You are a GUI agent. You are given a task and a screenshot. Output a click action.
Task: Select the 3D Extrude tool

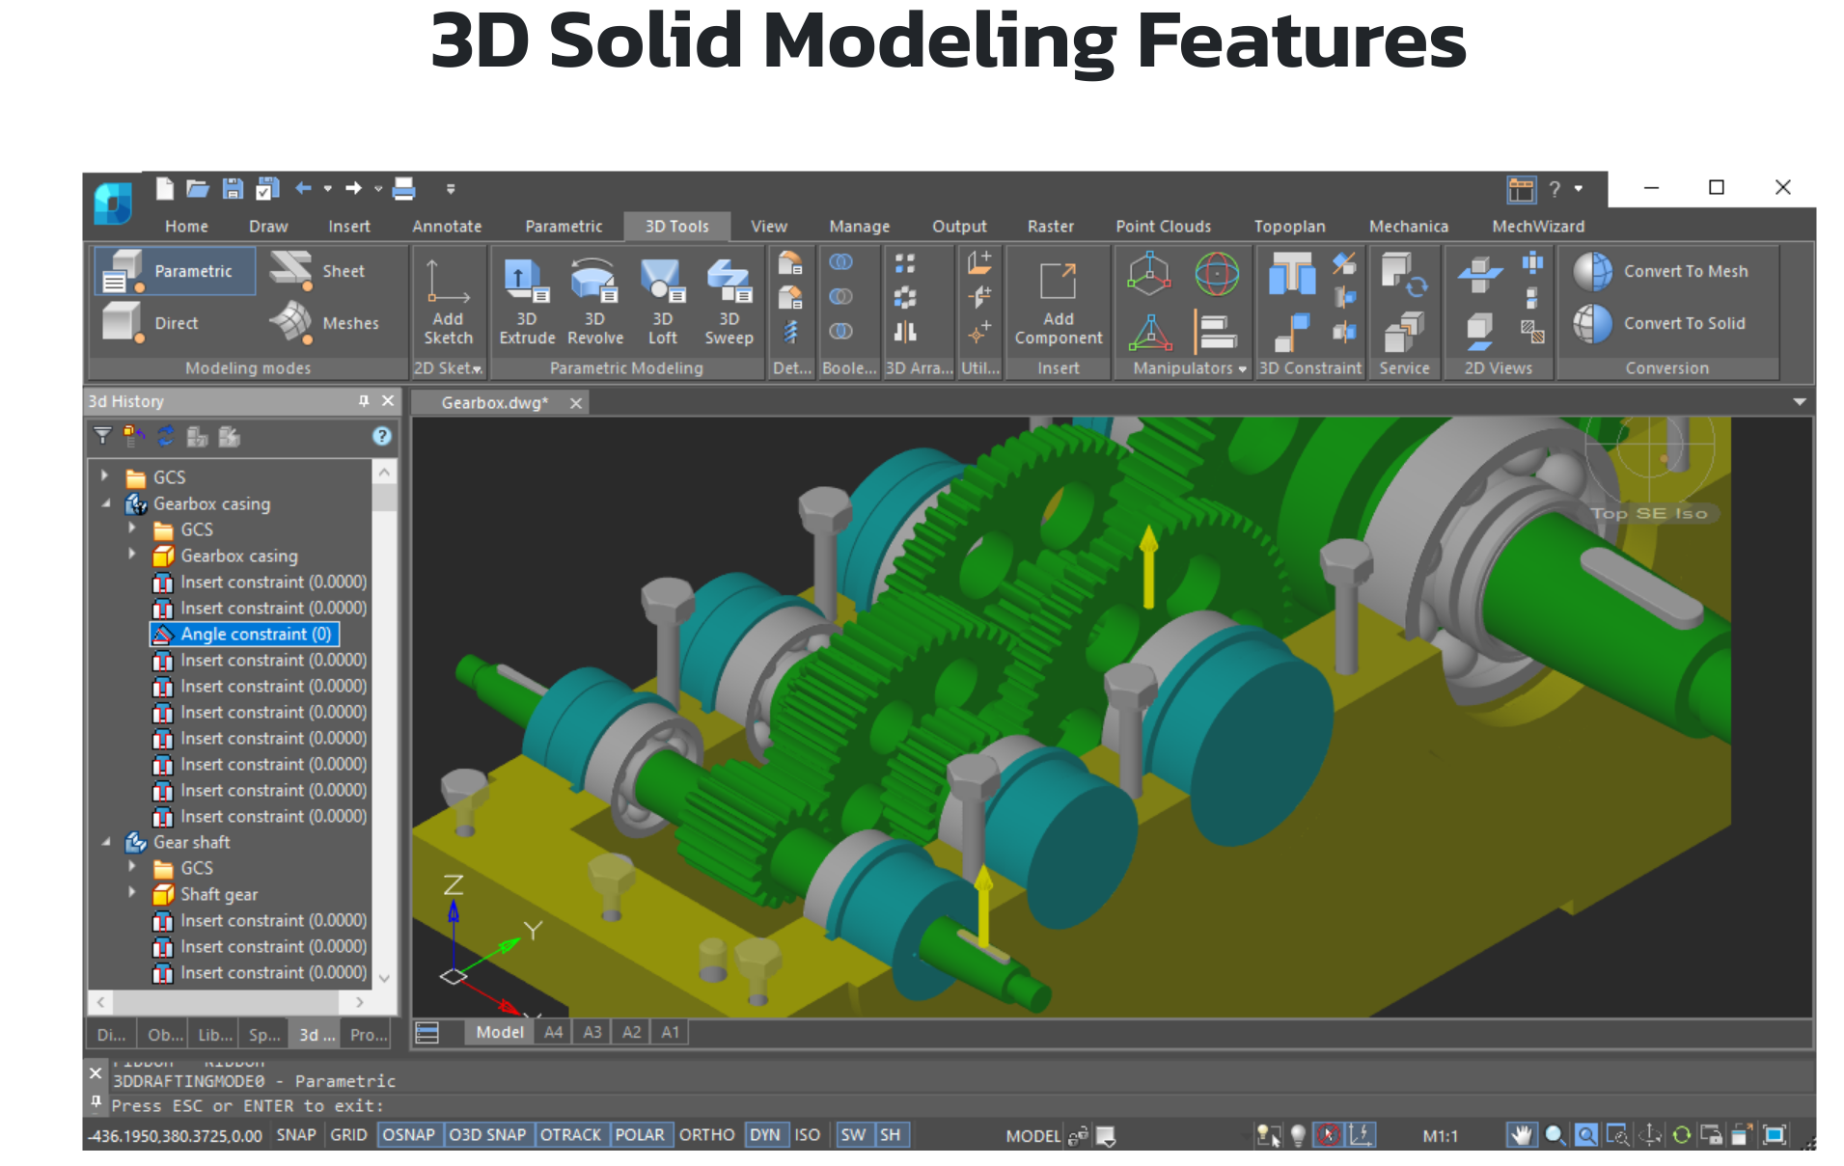coord(527,301)
